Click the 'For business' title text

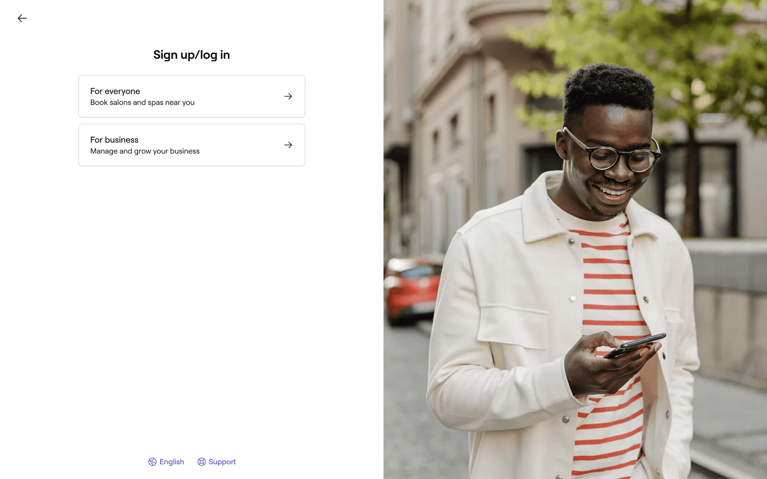(114, 140)
